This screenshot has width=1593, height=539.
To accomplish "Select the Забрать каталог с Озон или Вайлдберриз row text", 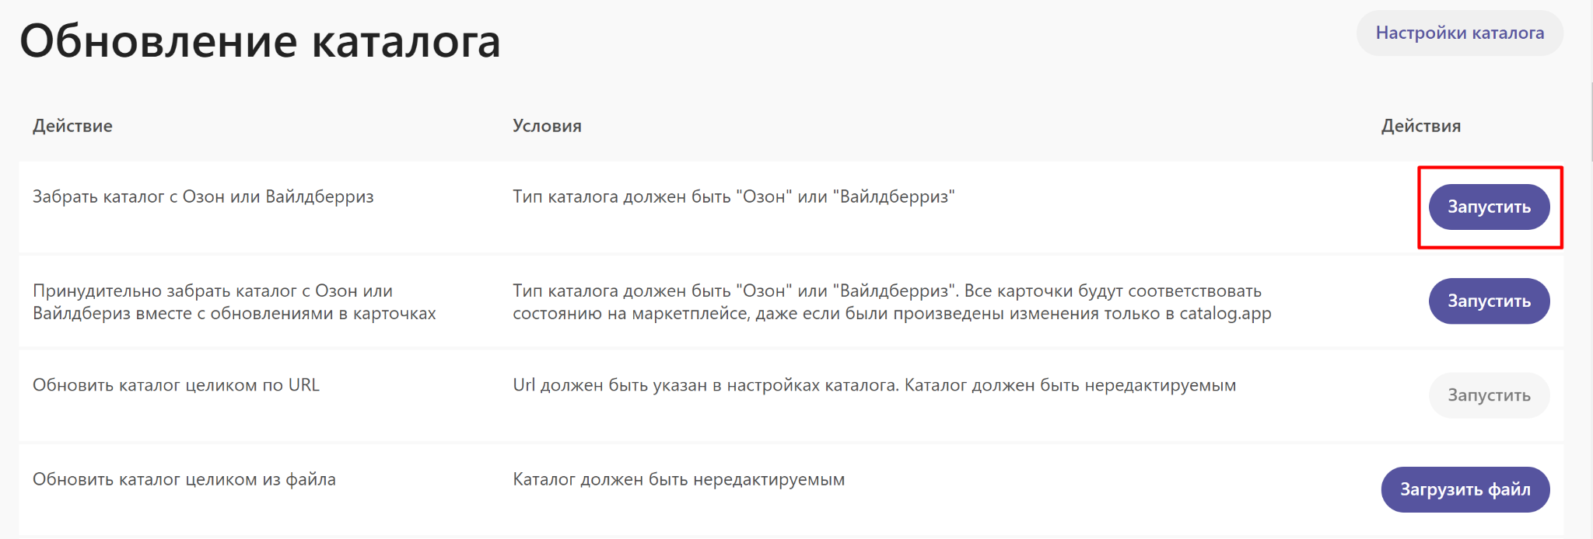I will [203, 197].
